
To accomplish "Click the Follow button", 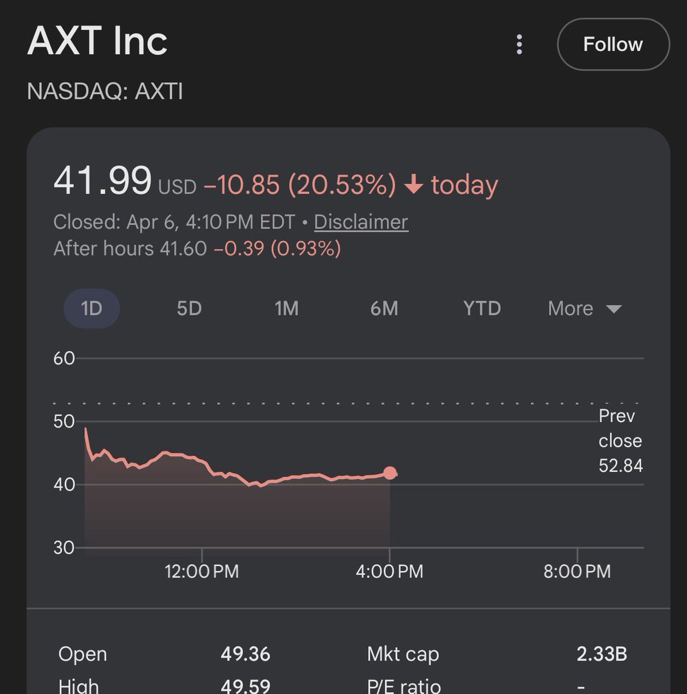I will click(612, 45).
